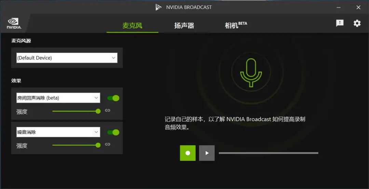Play back the recorded sample
The image size is (369, 189).
pyautogui.click(x=207, y=153)
